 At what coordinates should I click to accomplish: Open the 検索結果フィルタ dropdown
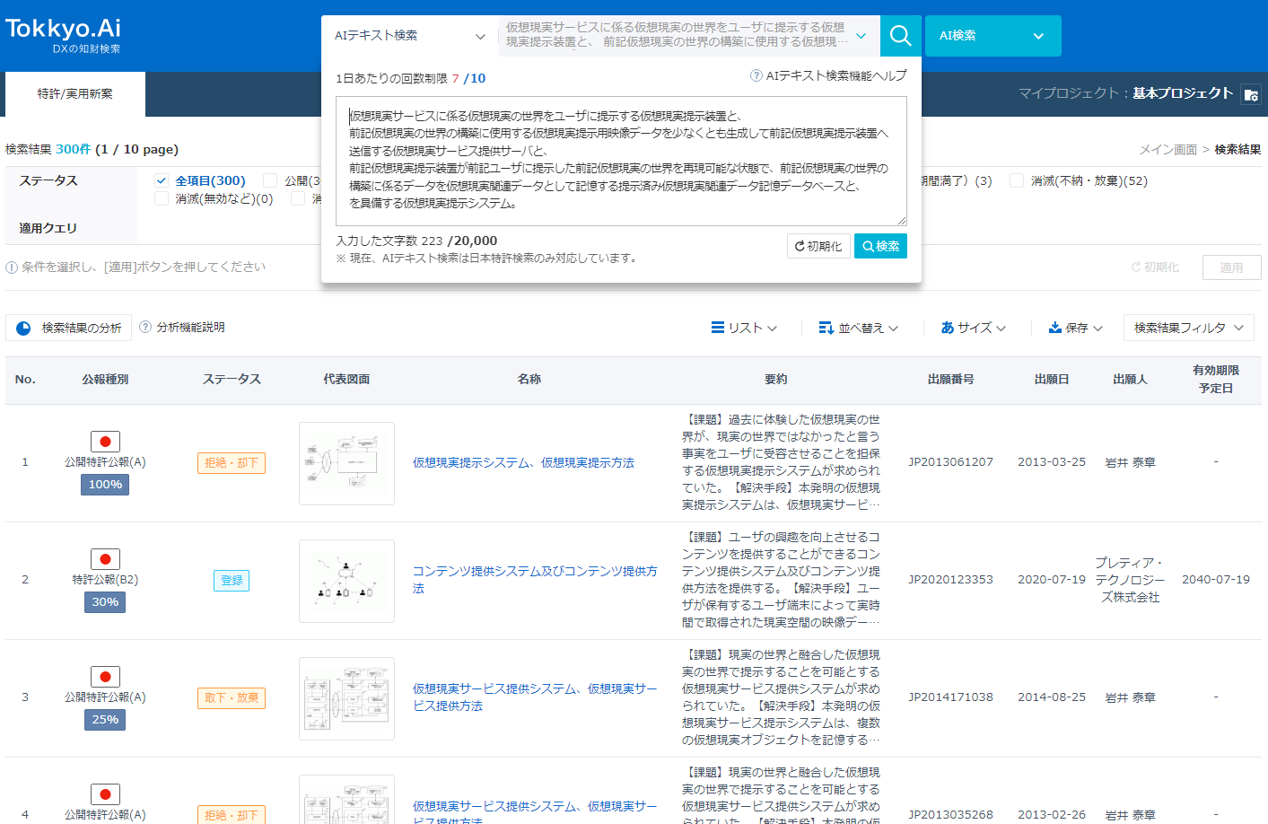point(1188,328)
